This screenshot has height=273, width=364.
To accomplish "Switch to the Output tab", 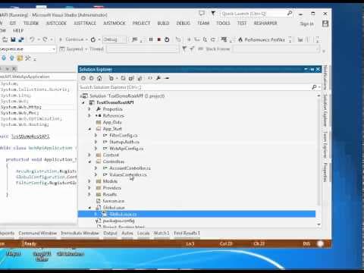I will (110, 233).
